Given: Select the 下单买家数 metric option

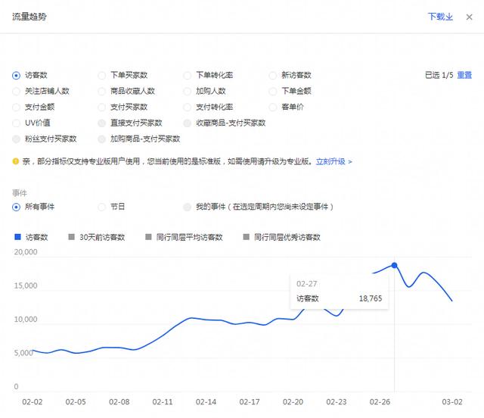Looking at the screenshot, I should click(101, 76).
